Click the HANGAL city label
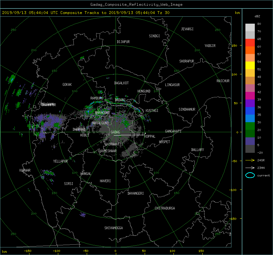 [86, 174]
